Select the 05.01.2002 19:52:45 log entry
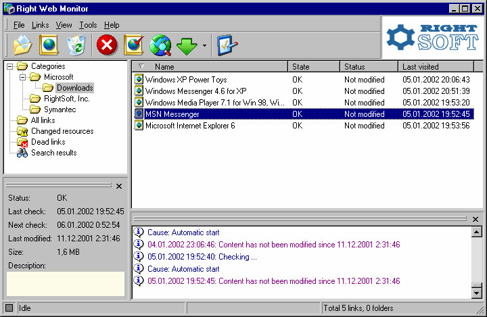This screenshot has height=317, width=487. pyautogui.click(x=274, y=281)
